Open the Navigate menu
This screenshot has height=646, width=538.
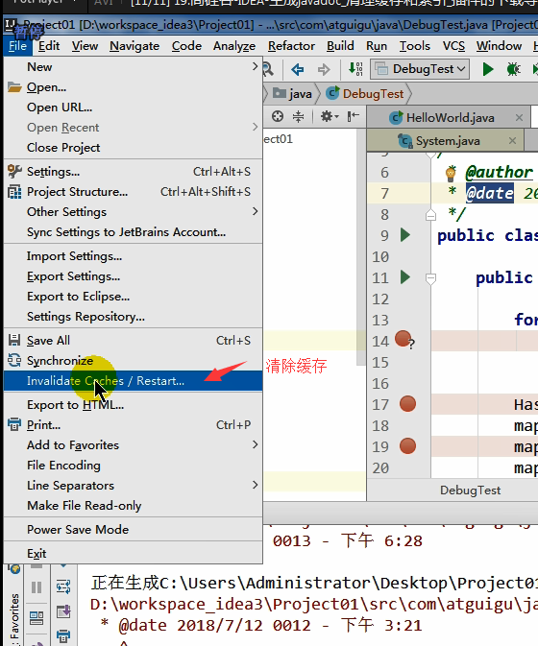click(x=134, y=46)
